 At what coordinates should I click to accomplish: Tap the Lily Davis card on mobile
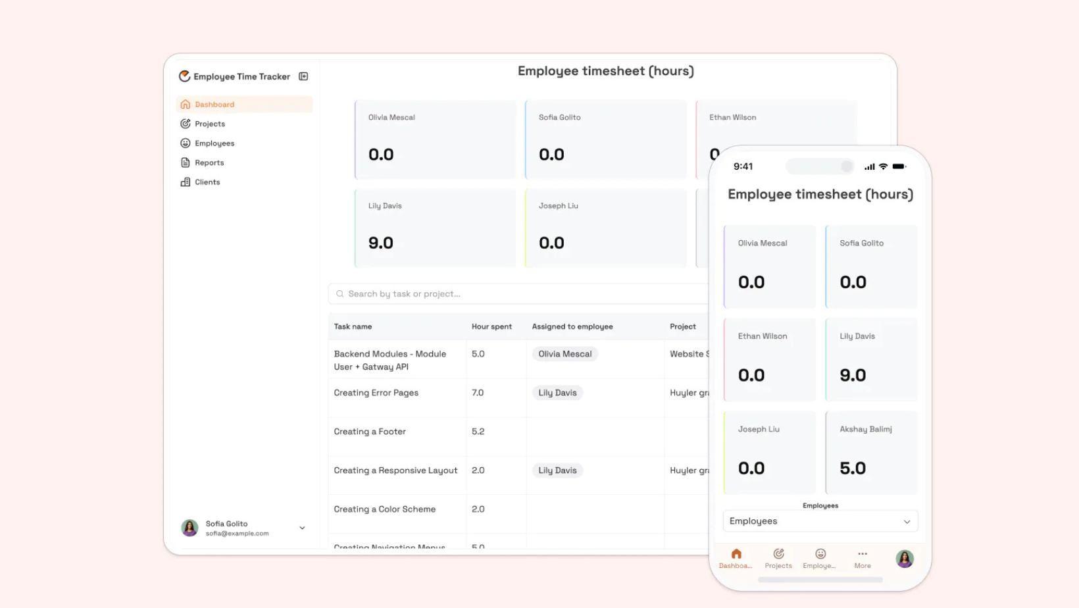click(871, 359)
